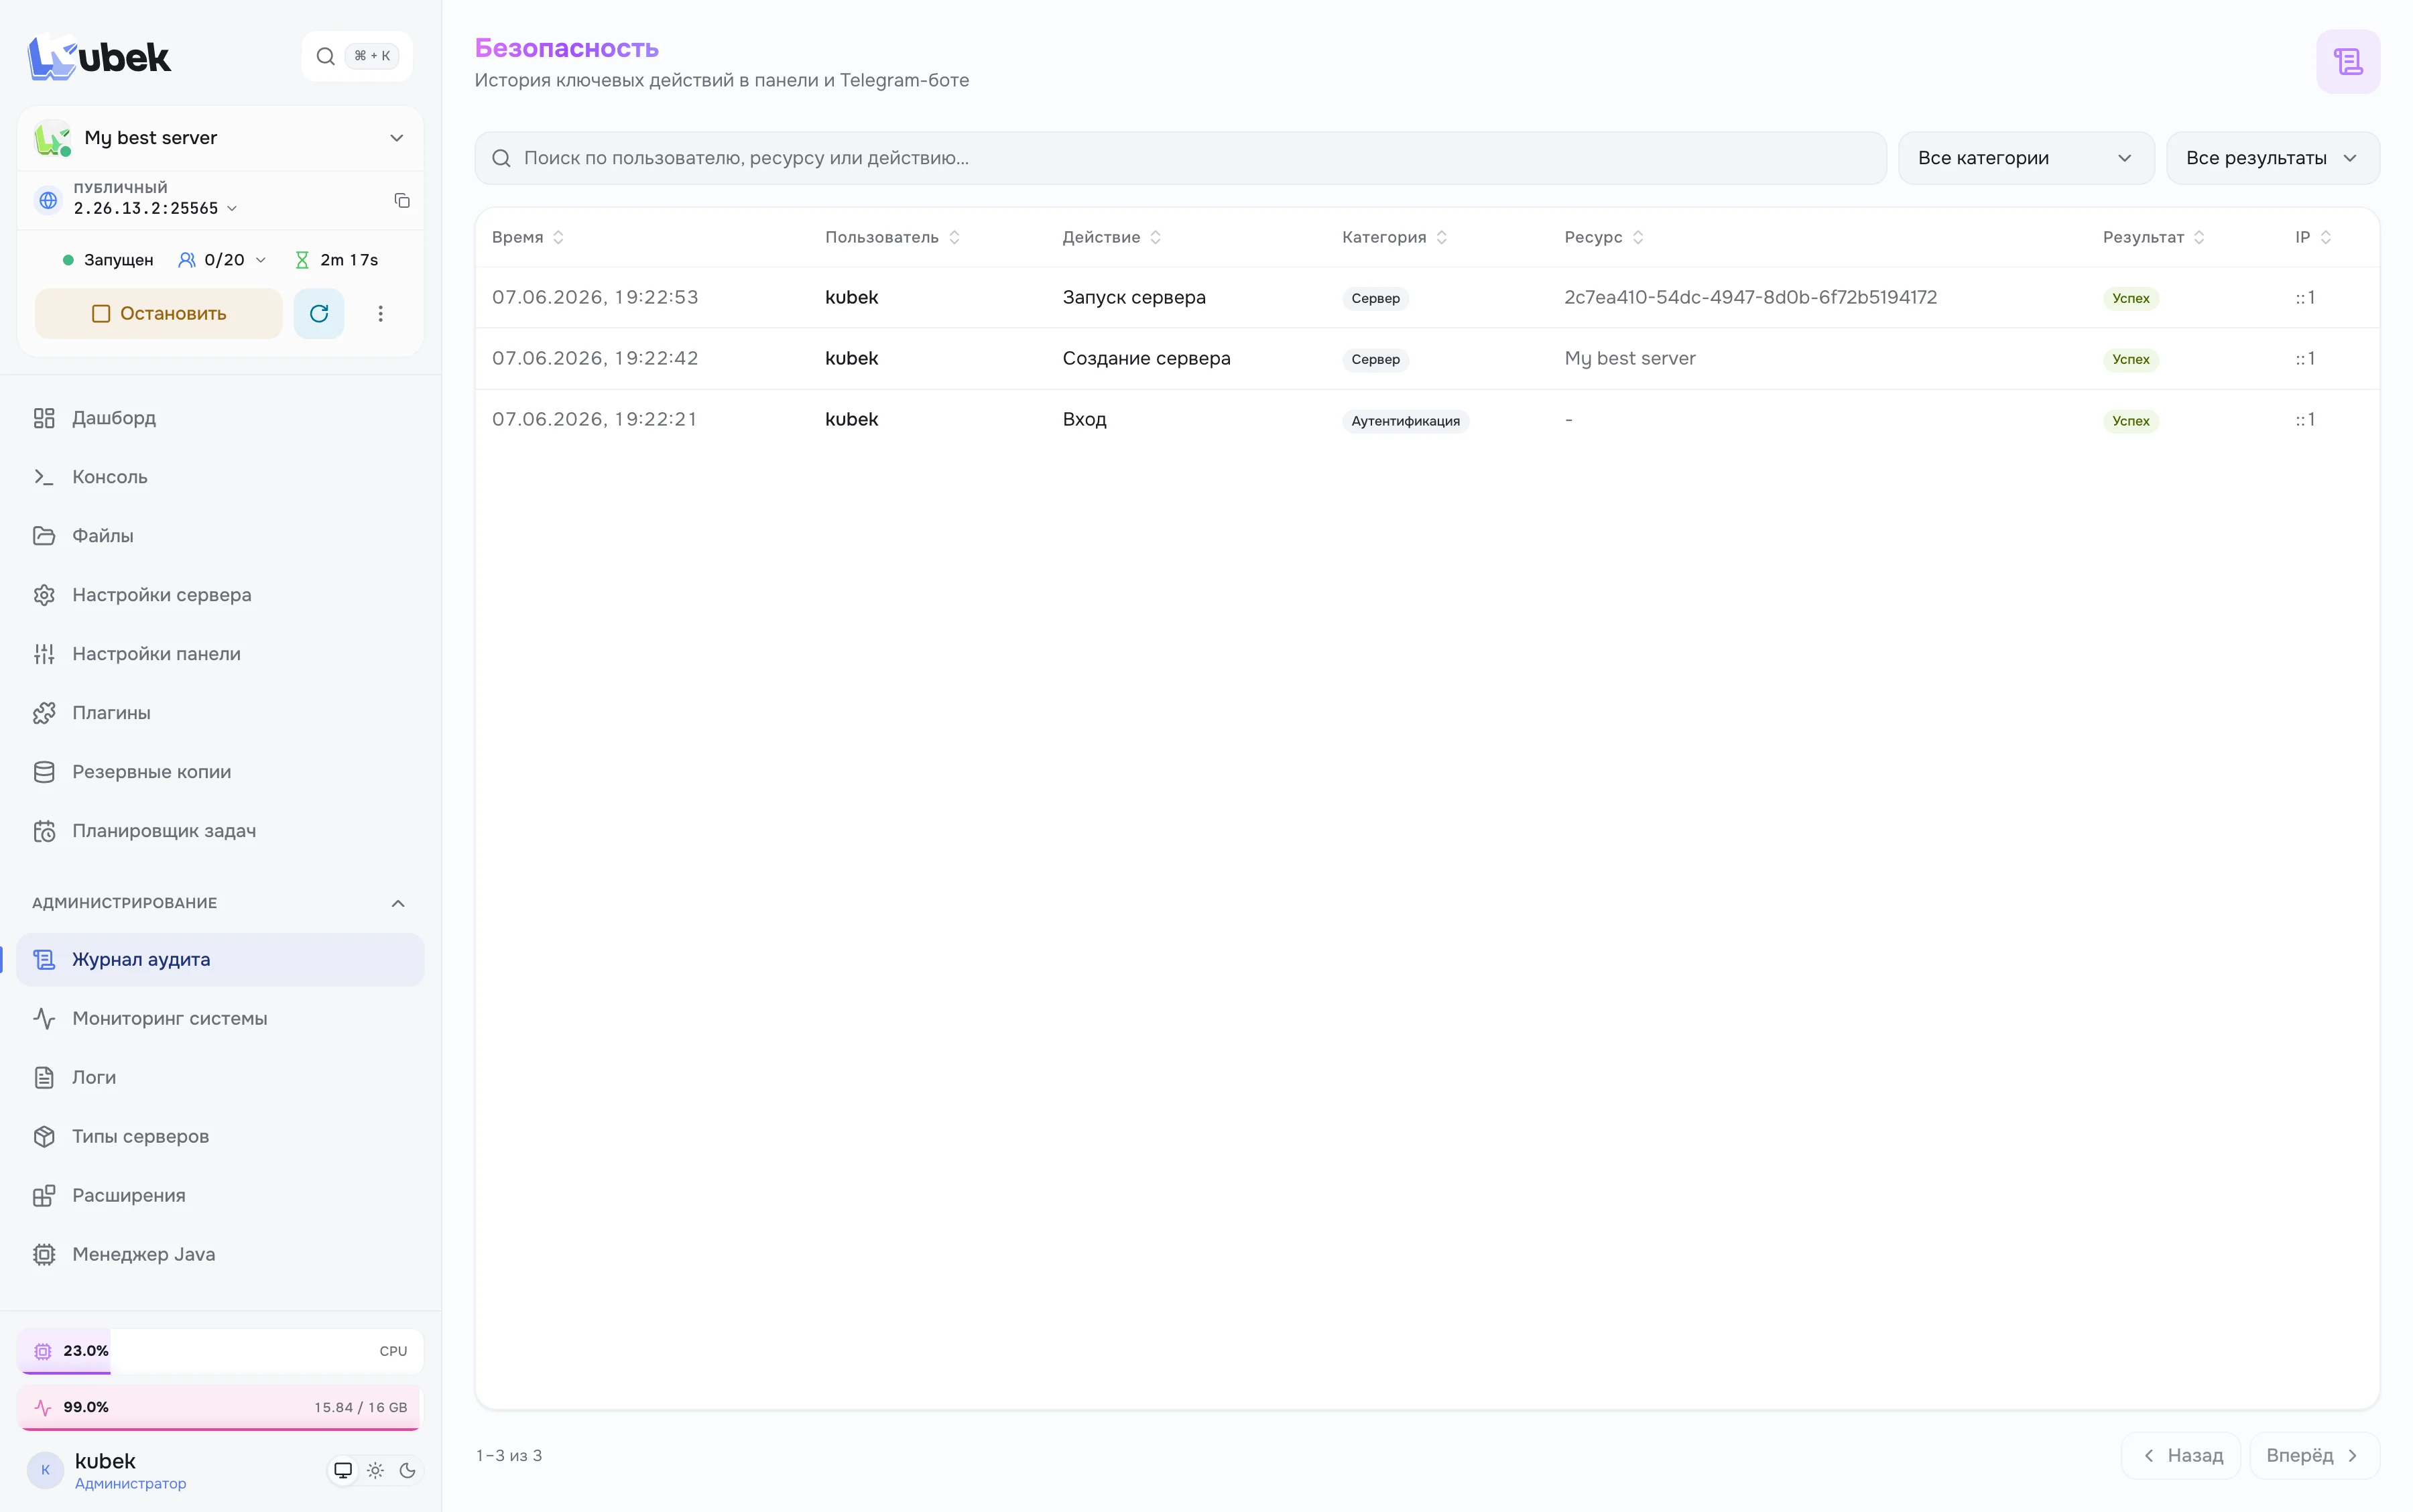Screen dimensions: 2413x1512
Task: Select Журнал аудита item
Action: click(x=220, y=960)
